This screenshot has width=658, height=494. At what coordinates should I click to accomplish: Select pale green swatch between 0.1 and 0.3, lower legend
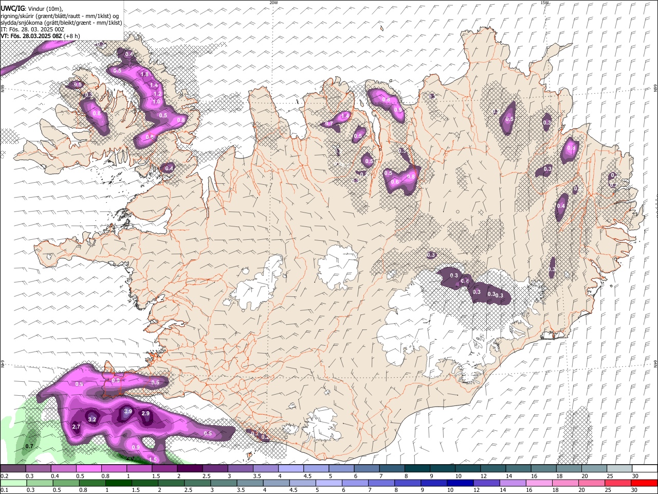coord(13,483)
